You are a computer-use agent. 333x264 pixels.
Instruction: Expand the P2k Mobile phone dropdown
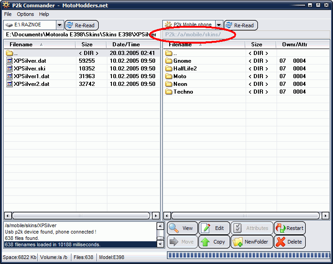point(219,25)
